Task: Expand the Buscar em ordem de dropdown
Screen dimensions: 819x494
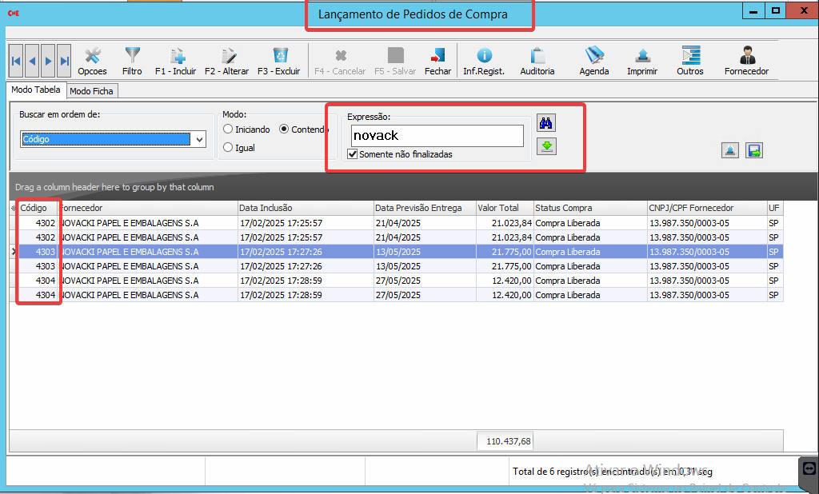Action: (x=199, y=140)
